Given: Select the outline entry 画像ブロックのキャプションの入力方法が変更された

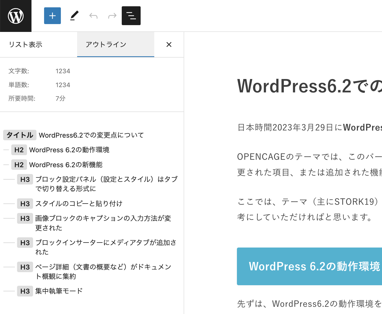Looking at the screenshot, I should click(x=102, y=223).
